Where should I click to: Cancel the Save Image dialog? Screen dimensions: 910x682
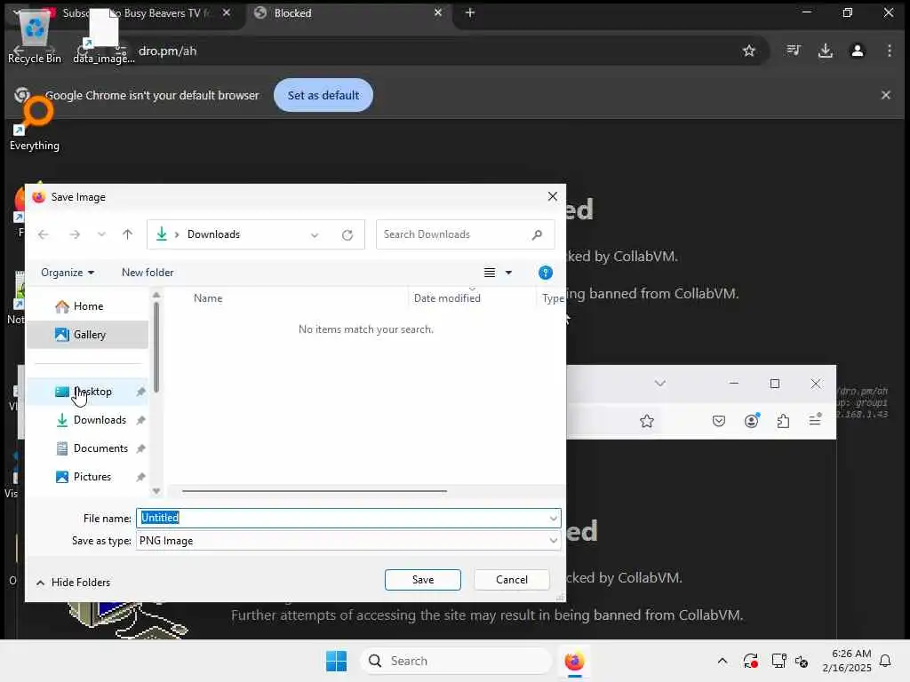tap(511, 579)
